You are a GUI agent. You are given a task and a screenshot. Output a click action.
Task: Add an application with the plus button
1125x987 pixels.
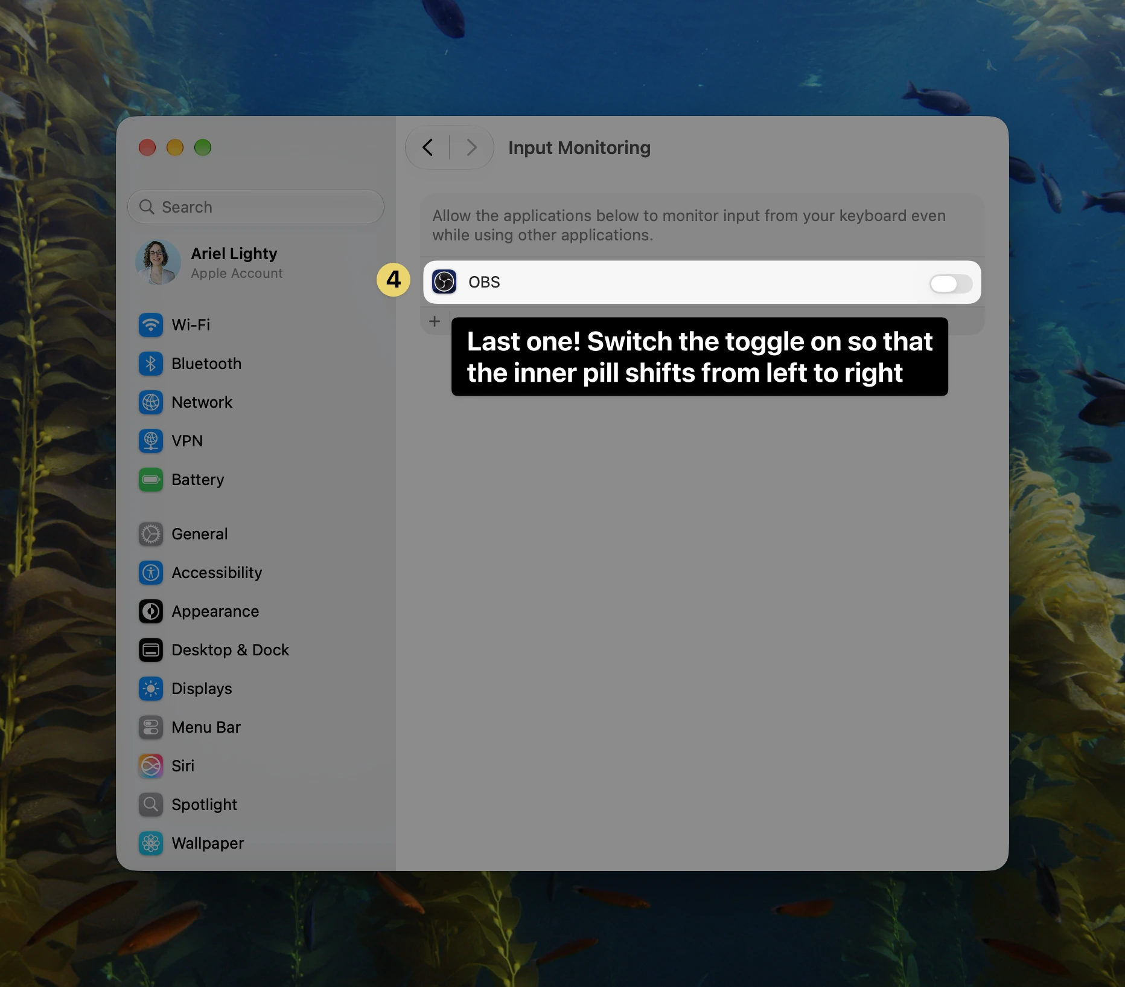pyautogui.click(x=435, y=321)
